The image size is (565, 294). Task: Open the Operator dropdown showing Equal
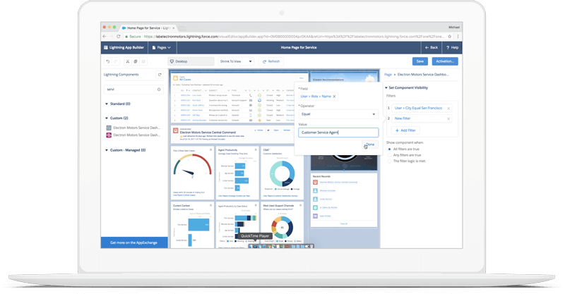coord(338,114)
